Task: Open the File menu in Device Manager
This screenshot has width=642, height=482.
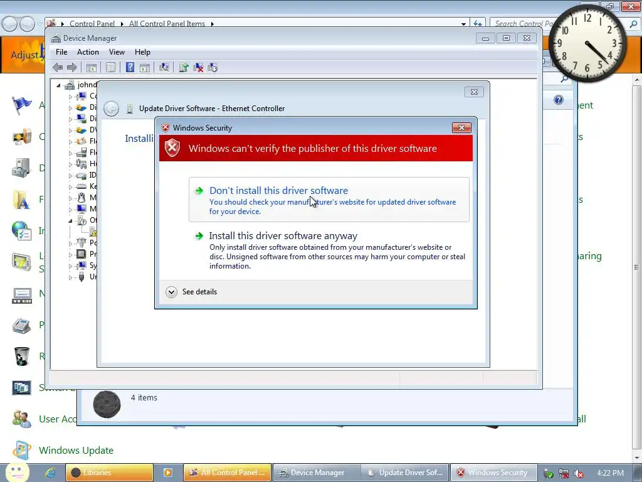Action: click(x=61, y=52)
